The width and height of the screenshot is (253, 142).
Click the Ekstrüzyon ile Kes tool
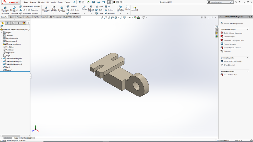46,10
